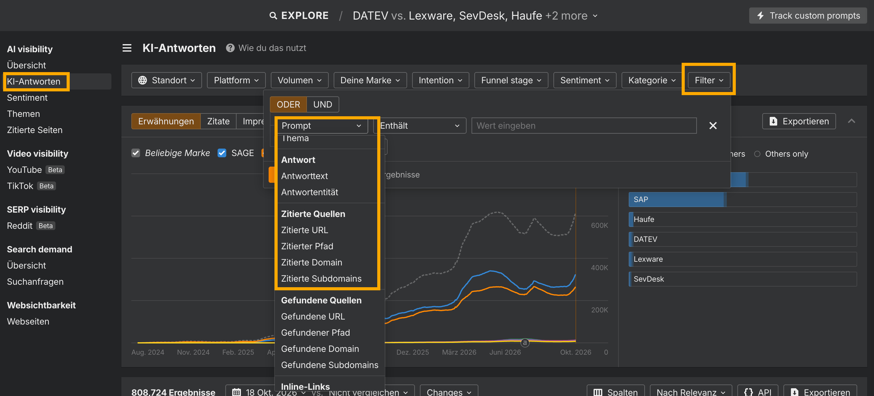Switch filter logic to ODER

[288, 104]
